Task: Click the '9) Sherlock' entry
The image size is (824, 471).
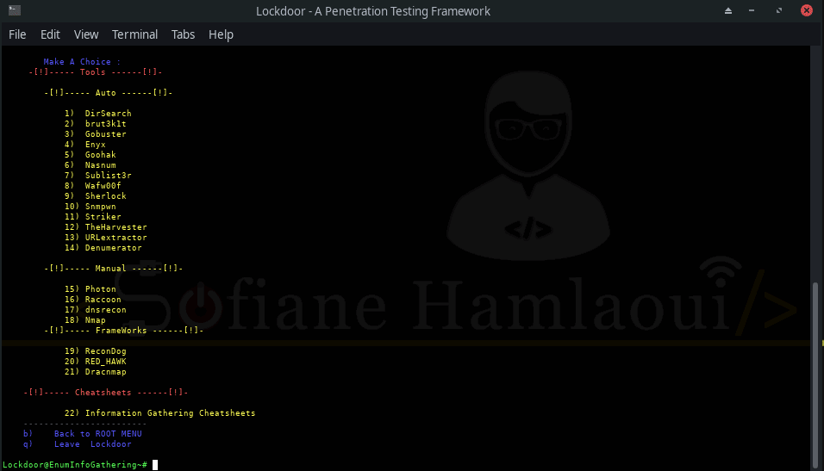Action: [x=95, y=195]
